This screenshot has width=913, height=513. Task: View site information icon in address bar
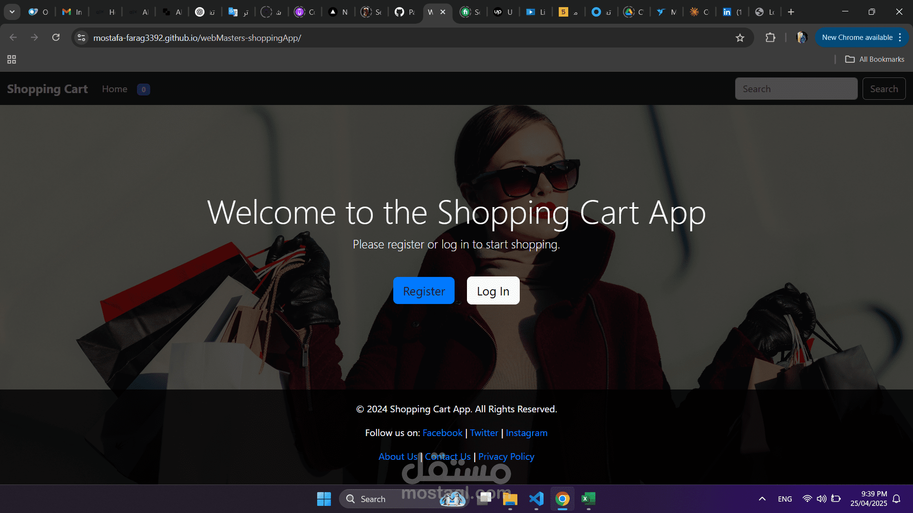click(81, 38)
